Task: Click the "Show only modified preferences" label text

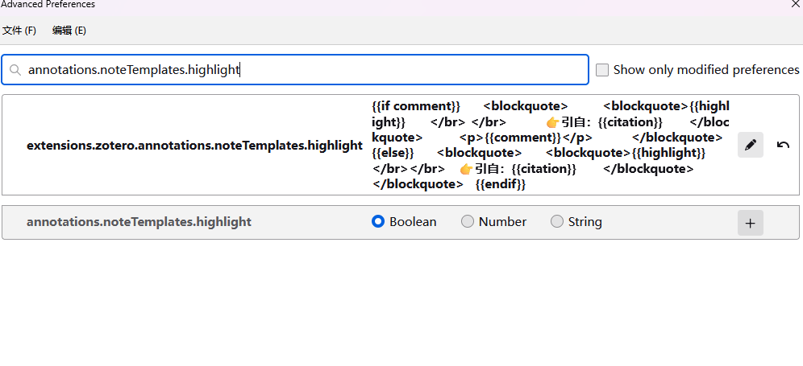Action: coord(706,70)
